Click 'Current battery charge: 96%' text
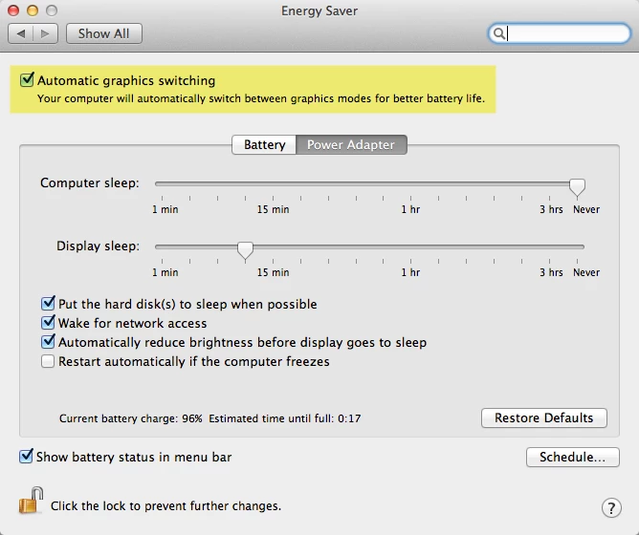The image size is (639, 535). click(131, 418)
